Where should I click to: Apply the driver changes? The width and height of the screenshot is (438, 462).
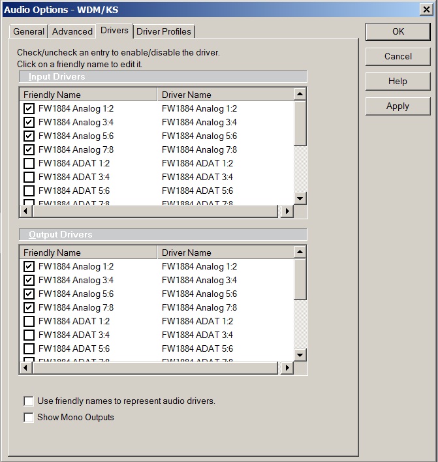coord(398,106)
